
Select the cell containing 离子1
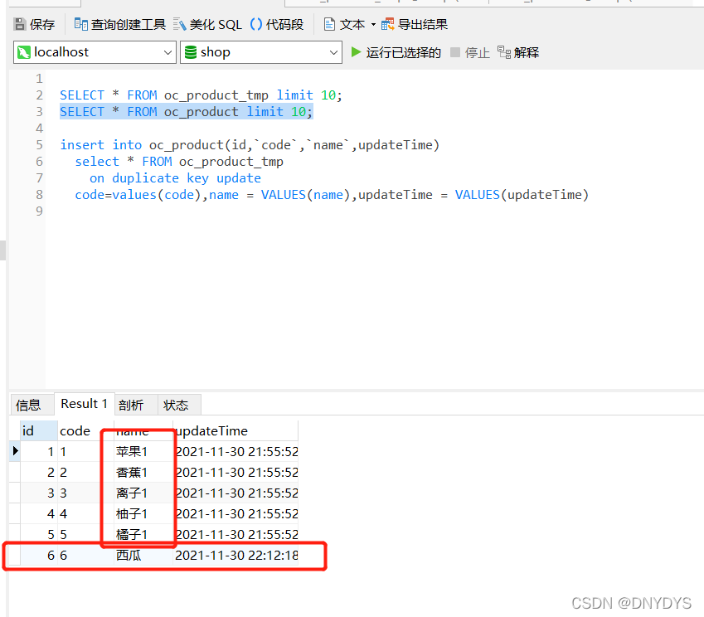click(143, 493)
